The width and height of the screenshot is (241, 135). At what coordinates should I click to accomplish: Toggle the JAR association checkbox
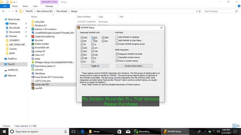(93, 41)
